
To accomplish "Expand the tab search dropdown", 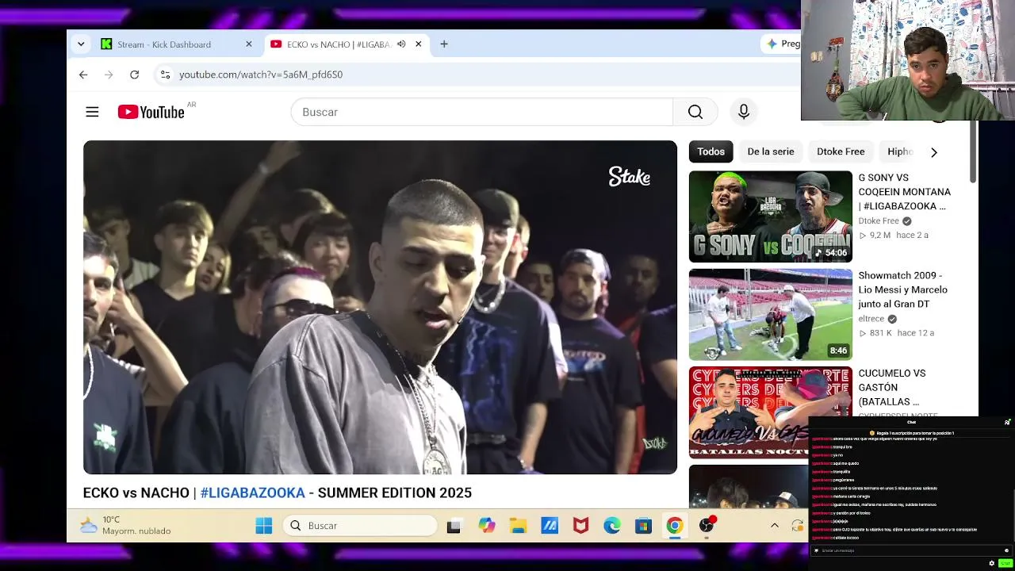I will [x=81, y=44].
